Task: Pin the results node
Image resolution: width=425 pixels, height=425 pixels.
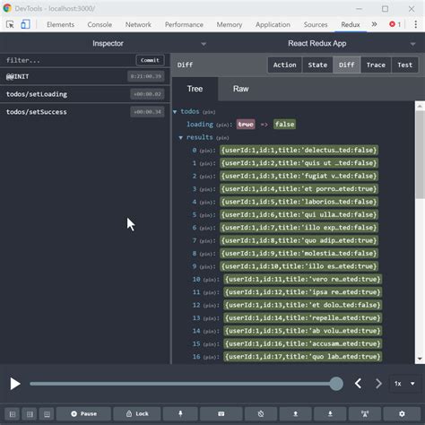Action: point(222,138)
